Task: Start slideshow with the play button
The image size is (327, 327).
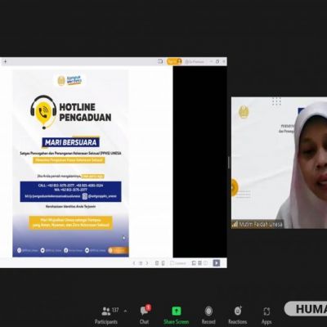Action: [x=217, y=263]
